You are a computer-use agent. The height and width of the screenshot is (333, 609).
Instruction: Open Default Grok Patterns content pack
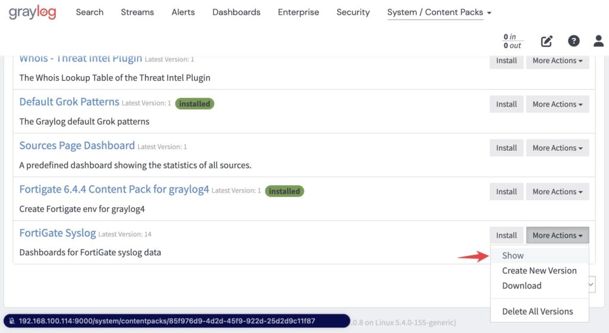(69, 102)
